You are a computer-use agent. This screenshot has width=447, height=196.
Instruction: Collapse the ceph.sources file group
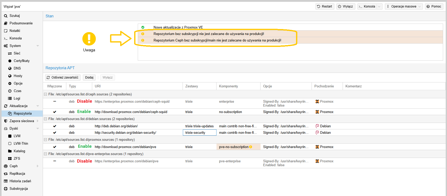click(x=45, y=94)
